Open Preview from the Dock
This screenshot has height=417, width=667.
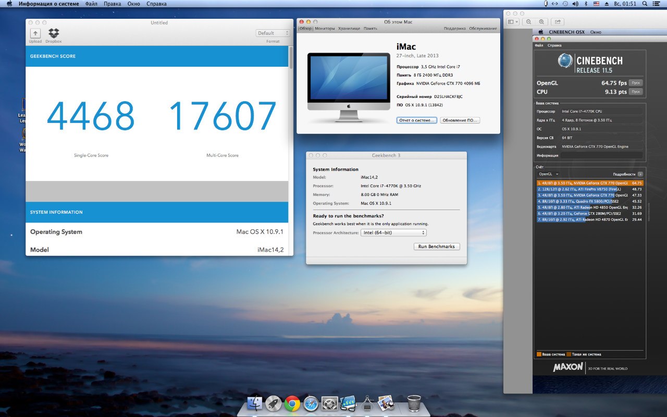click(x=386, y=403)
